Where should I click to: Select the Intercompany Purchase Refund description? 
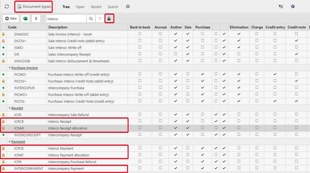point(72,162)
